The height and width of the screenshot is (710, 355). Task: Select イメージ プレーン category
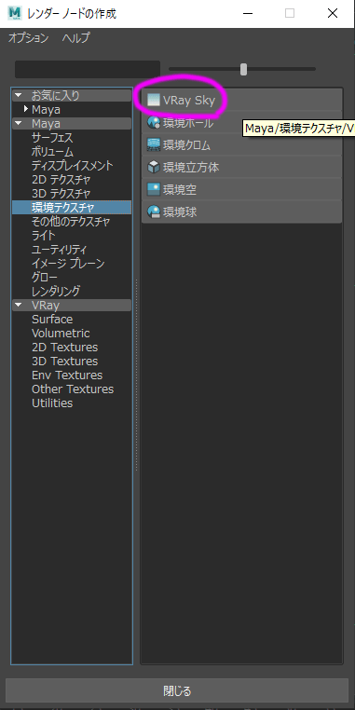pos(68,263)
